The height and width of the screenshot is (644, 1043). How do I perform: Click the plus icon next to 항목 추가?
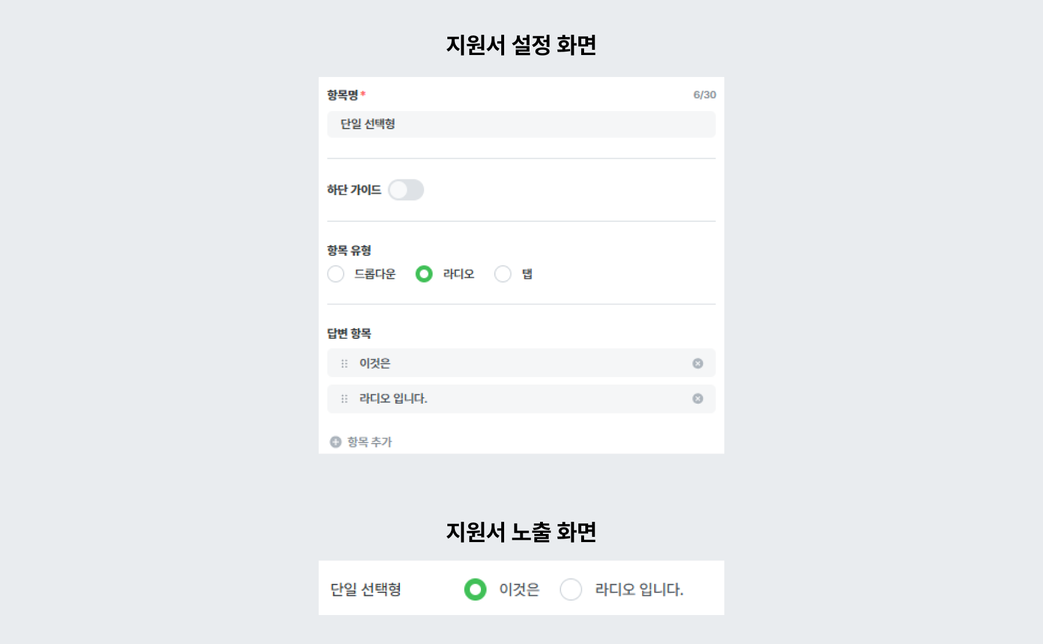(335, 441)
